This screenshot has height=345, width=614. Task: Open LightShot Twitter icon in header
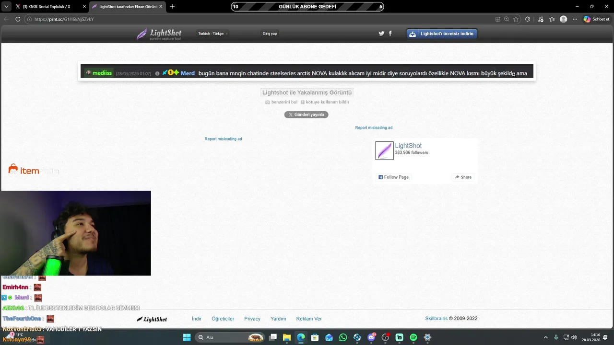coord(381,34)
